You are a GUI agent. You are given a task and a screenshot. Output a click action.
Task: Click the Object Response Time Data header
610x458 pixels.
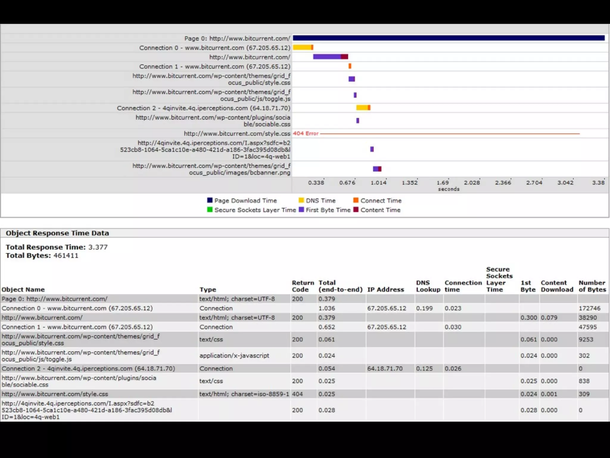[x=57, y=233]
